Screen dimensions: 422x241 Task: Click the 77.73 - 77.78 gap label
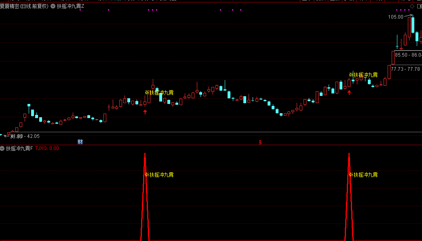[x=405, y=69]
